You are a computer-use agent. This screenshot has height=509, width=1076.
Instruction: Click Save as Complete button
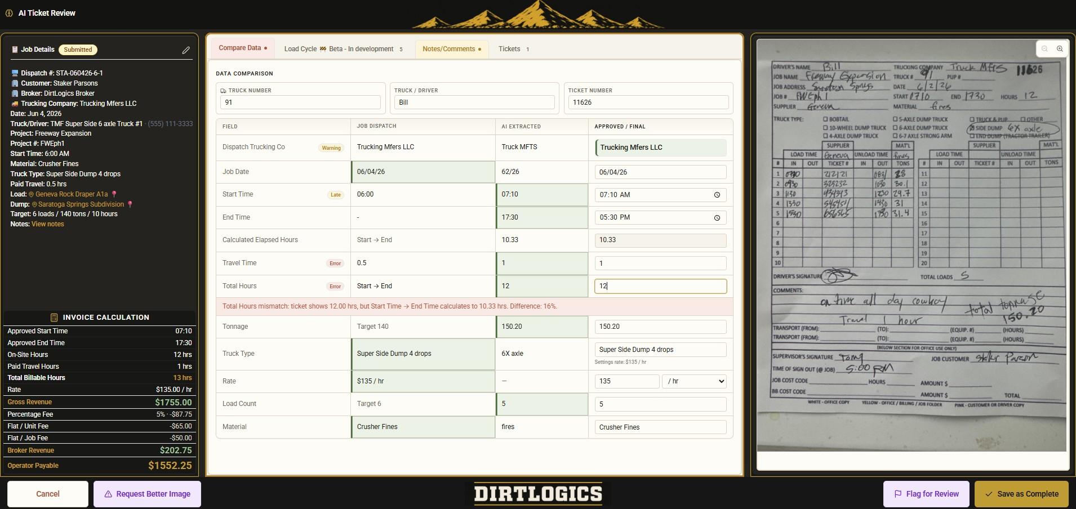click(x=1021, y=494)
